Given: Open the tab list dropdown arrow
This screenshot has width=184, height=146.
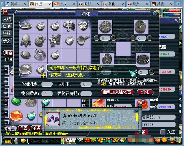Looking at the screenshot, I should pos(2,4).
